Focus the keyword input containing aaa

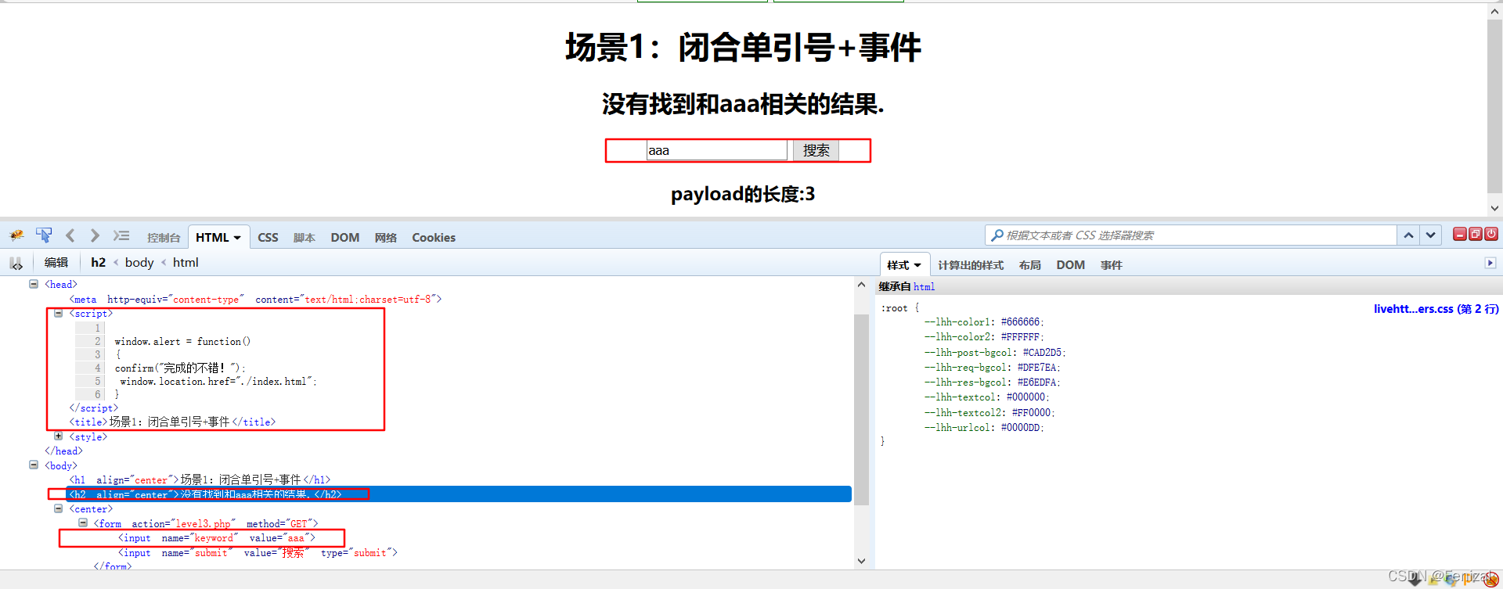(x=716, y=150)
